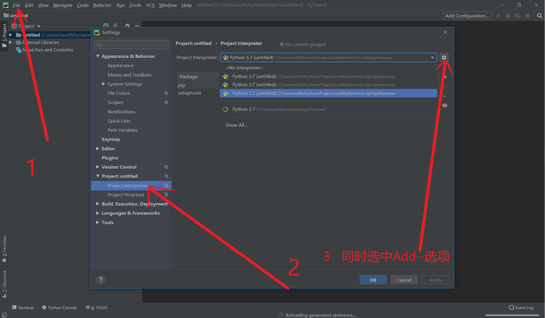
Task: Open Search Everywhere magnifier icon
Action: (x=539, y=16)
